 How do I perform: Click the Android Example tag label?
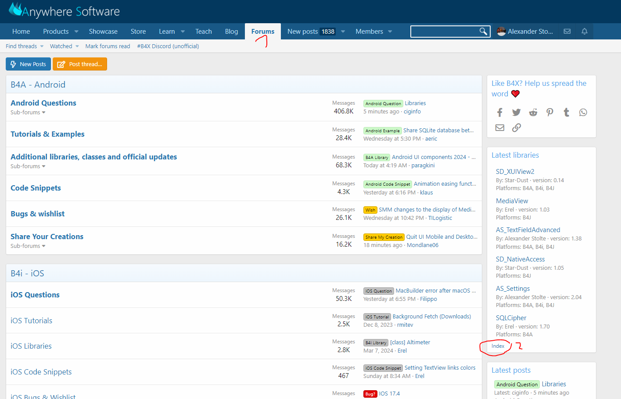click(x=383, y=131)
